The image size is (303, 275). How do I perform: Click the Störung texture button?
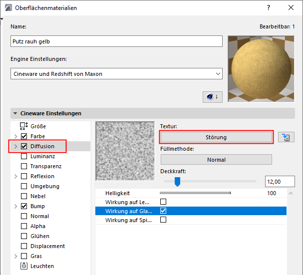(x=216, y=137)
